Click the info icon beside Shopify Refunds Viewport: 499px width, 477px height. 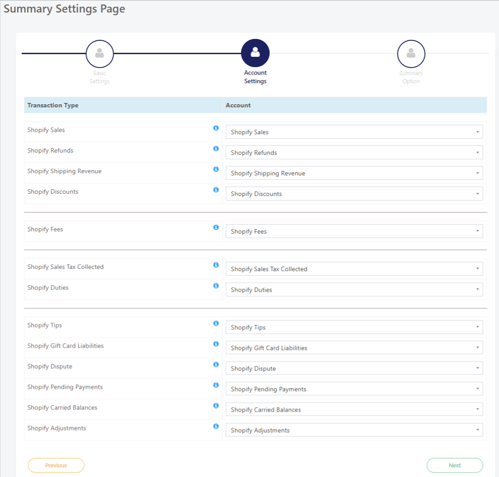[x=216, y=149]
